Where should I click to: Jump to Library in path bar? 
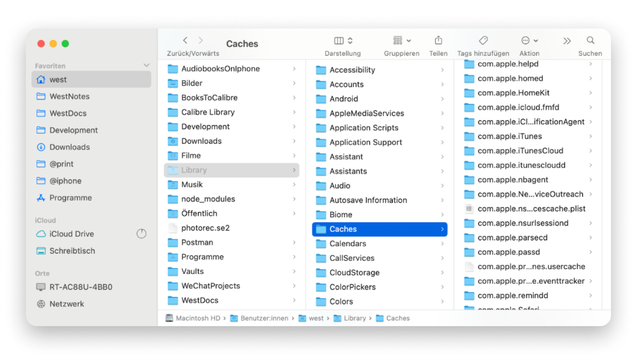350,318
